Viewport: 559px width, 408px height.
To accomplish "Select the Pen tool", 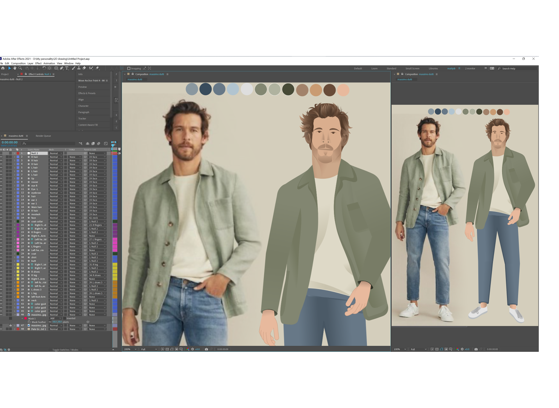I will [61, 68].
